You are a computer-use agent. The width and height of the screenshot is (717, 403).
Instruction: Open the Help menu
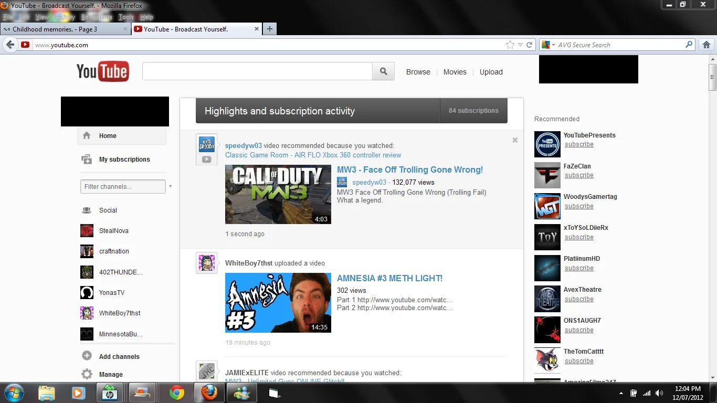pyautogui.click(x=146, y=17)
